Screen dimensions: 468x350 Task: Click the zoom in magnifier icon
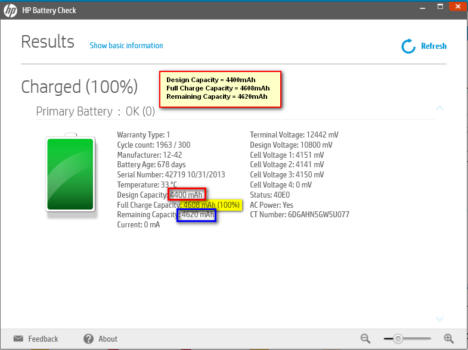448,339
